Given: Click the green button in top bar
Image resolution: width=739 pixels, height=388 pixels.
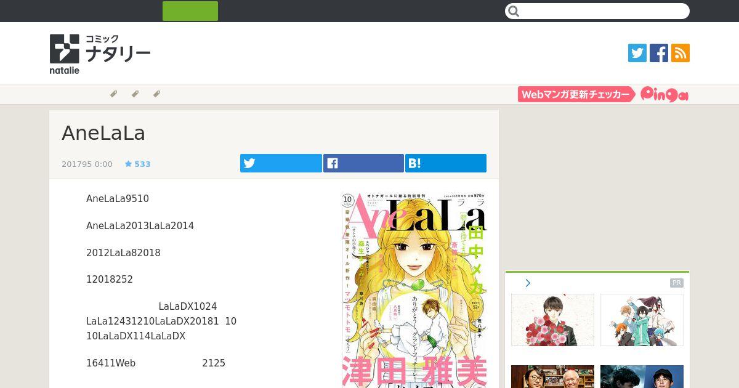Looking at the screenshot, I should (190, 11).
